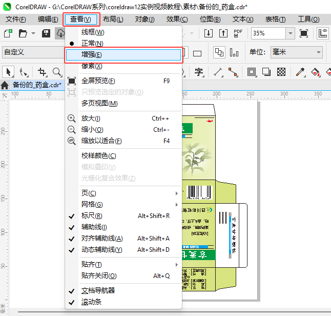331x316 pixels.
Task: Click the all pages layout icon
Action: pyautogui.click(x=219, y=52)
